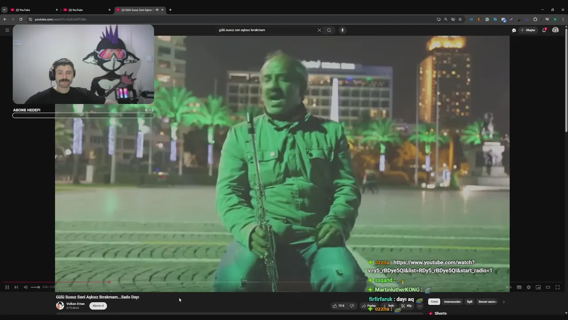This screenshot has width=568, height=320.
Task: Open YouTube notifications bell
Action: pyautogui.click(x=544, y=30)
